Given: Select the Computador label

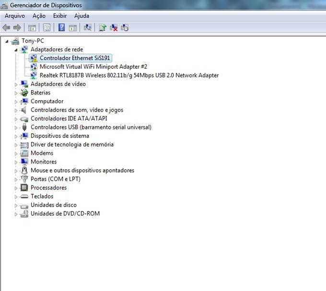Looking at the screenshot, I should pyautogui.click(x=47, y=101).
